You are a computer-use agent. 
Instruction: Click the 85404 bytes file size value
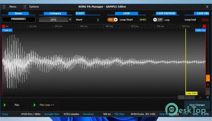(x=143, y=114)
